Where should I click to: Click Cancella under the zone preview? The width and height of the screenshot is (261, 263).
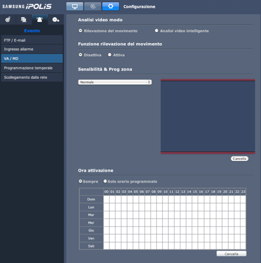tap(240, 159)
